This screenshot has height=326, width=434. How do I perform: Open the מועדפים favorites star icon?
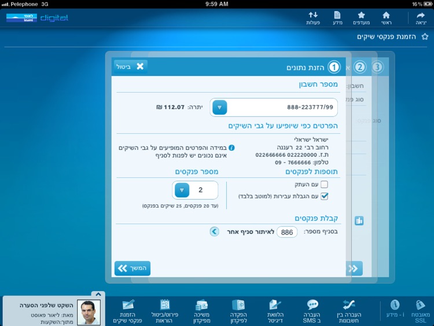click(361, 18)
